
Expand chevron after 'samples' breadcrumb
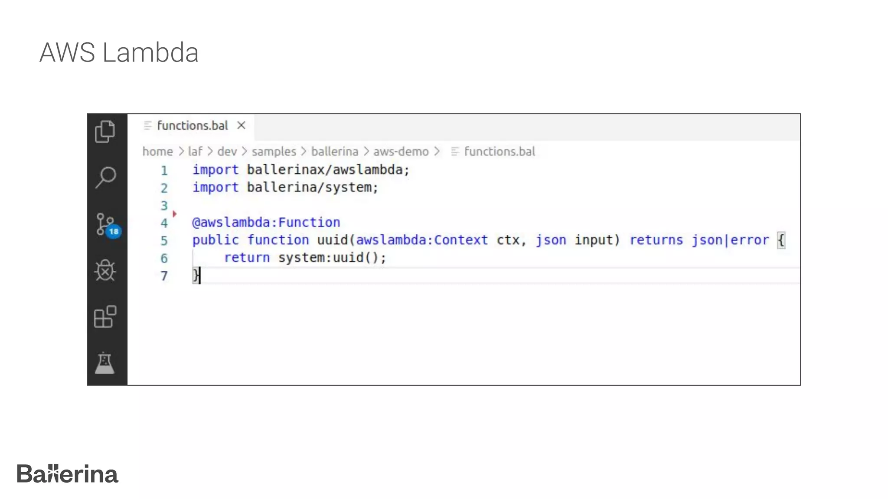(304, 152)
